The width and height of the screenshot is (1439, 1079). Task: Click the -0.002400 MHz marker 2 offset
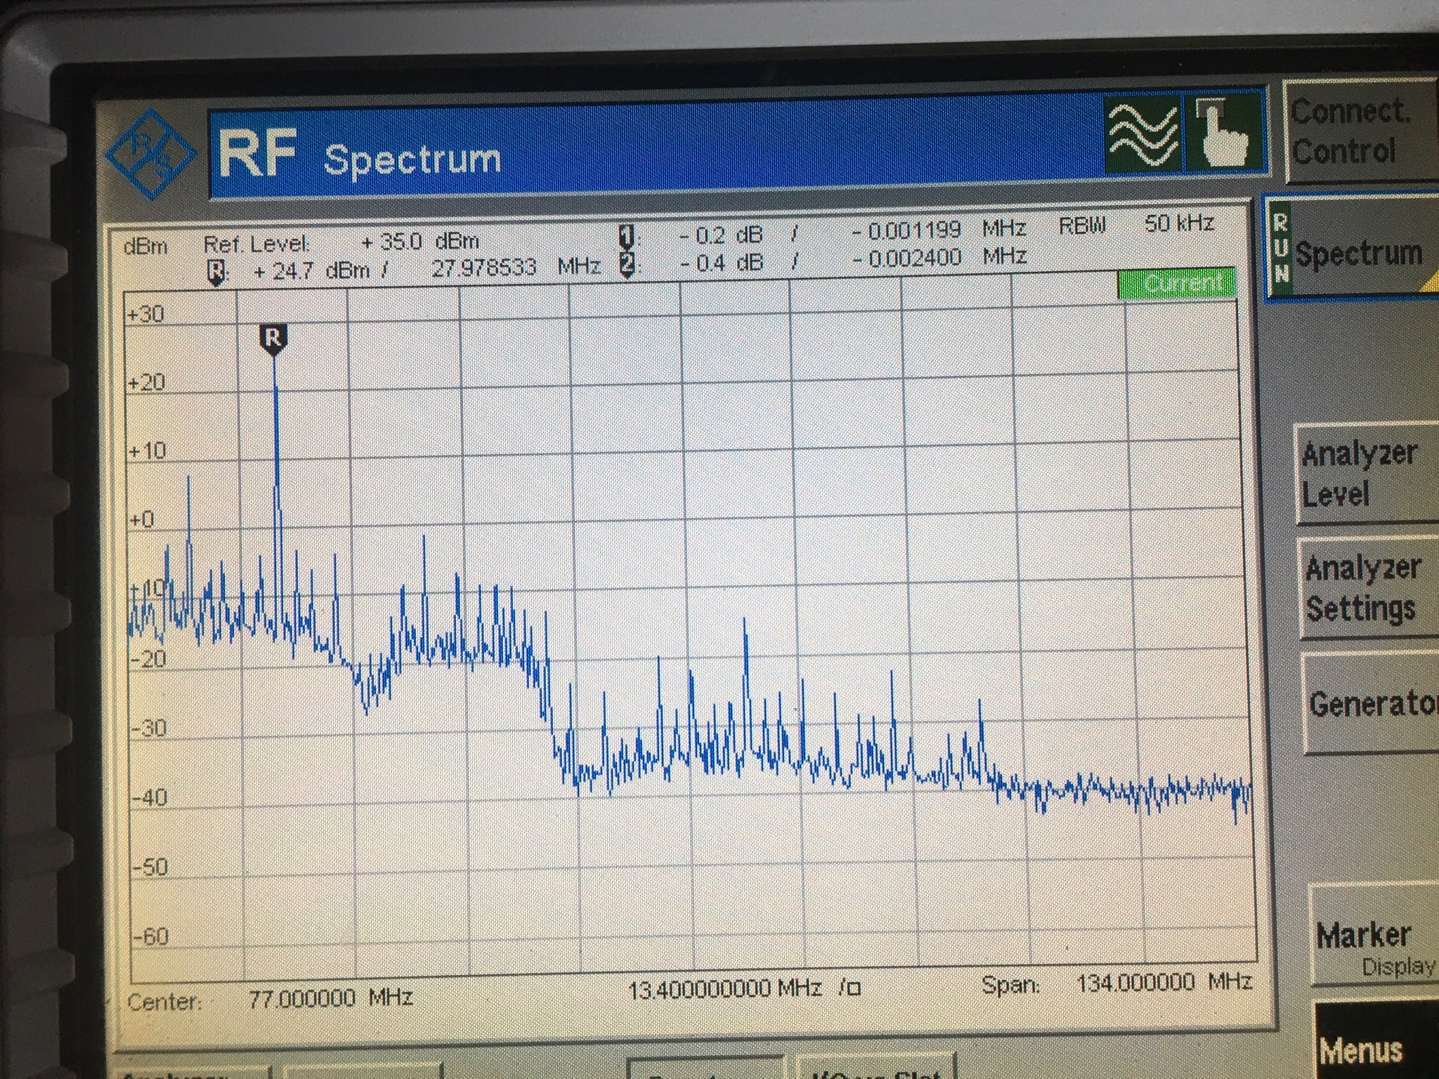[x=939, y=257]
